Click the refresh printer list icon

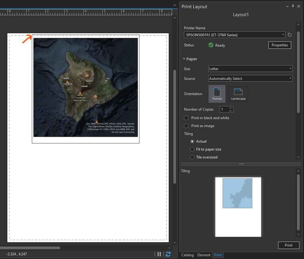click(x=290, y=35)
